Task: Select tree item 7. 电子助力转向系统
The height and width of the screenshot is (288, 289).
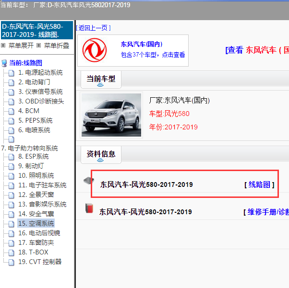Action: (29, 149)
